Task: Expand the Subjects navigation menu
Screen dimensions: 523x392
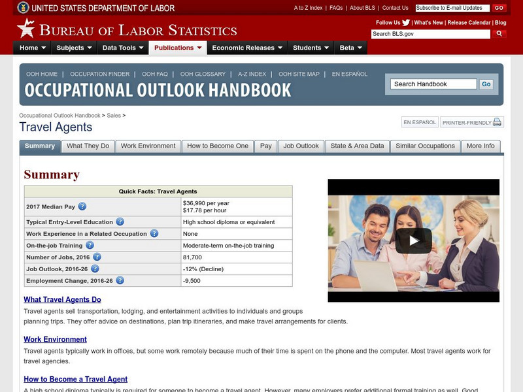Action: (x=72, y=48)
